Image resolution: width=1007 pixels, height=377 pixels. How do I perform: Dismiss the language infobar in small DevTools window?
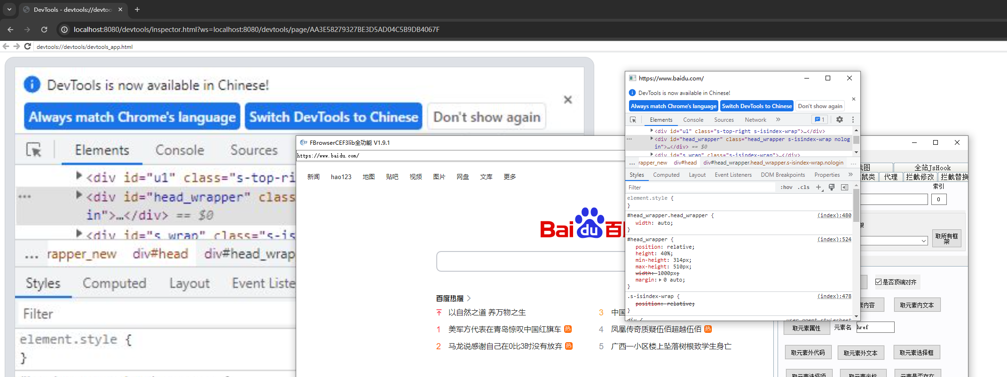(x=854, y=99)
